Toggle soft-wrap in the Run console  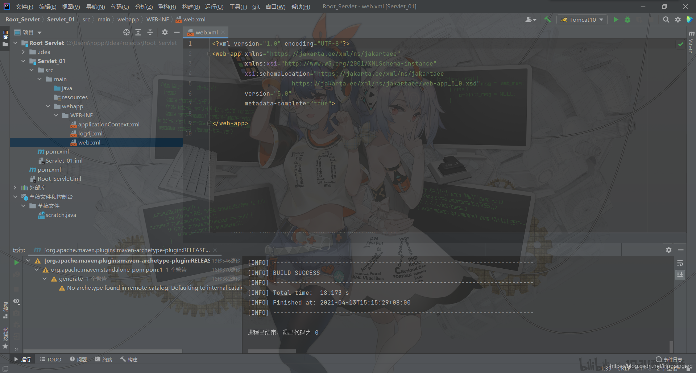tap(680, 263)
